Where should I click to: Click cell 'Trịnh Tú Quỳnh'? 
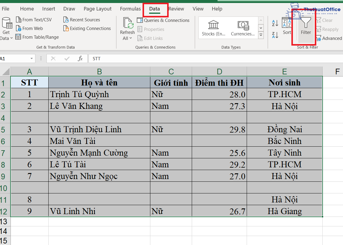pos(99,94)
